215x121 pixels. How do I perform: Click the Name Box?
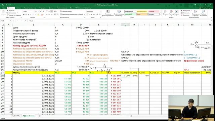click(6, 21)
